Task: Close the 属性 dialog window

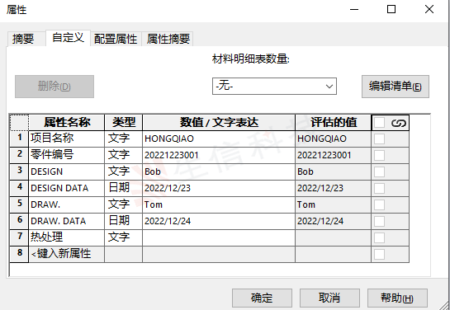Action: click(429, 9)
